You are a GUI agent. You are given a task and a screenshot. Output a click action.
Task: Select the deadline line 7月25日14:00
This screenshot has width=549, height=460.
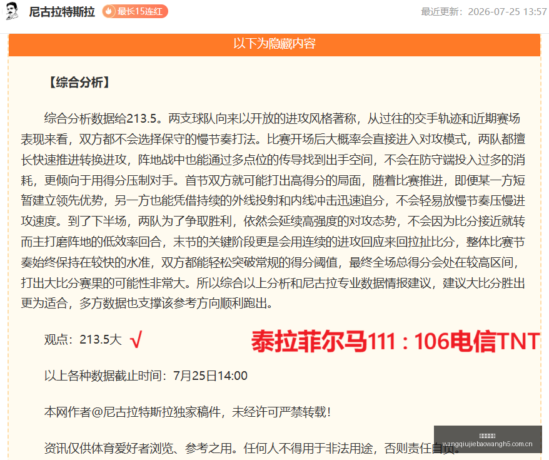pos(146,376)
